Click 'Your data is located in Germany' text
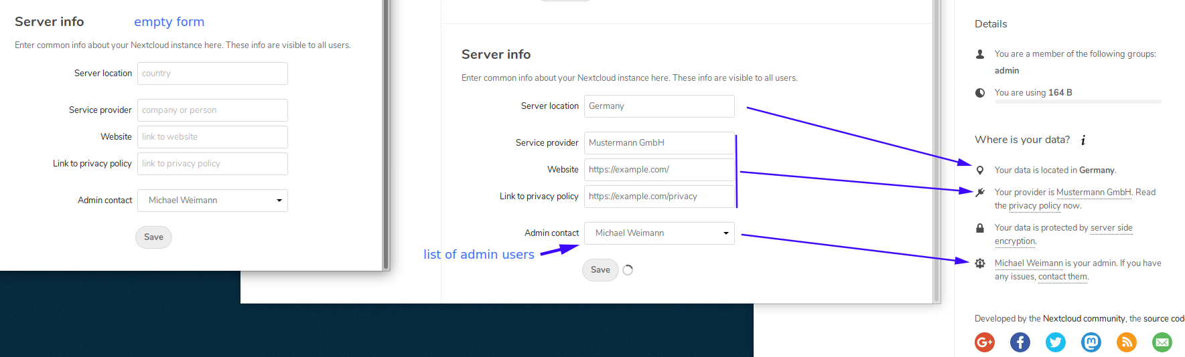Screen dimensions: 1185x357 (x=1055, y=170)
